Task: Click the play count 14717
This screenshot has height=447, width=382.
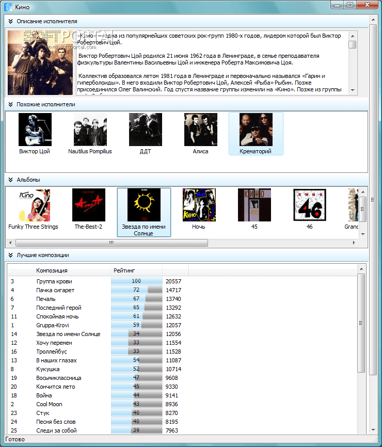Action: click(173, 290)
